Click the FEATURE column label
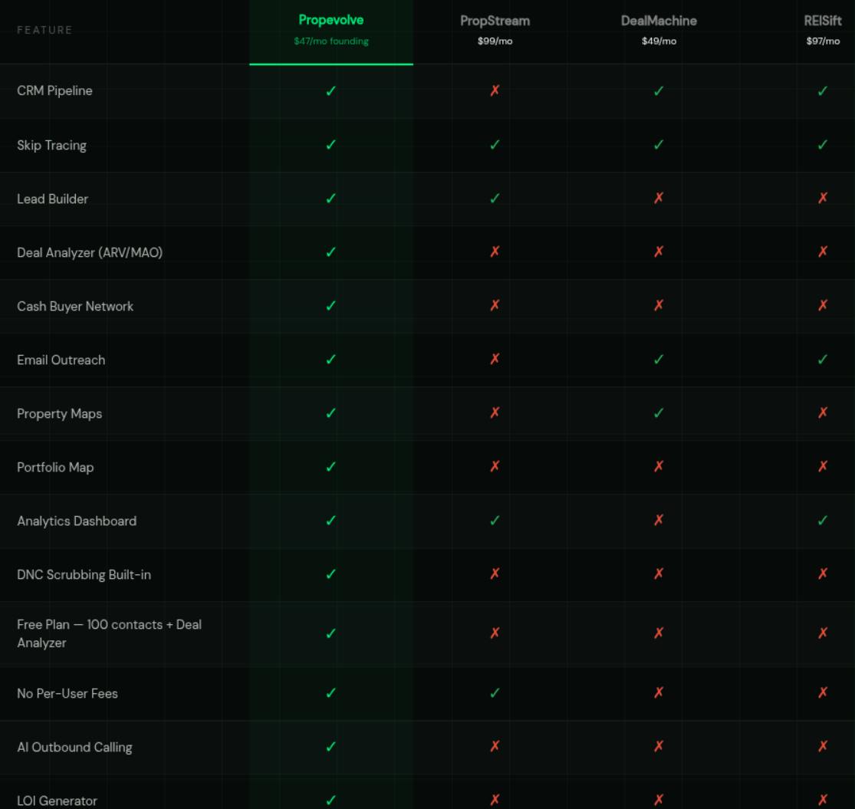 pos(44,30)
